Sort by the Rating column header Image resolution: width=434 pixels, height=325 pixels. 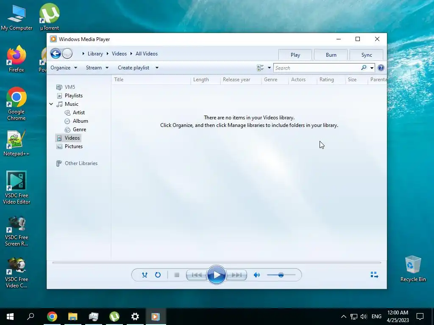(x=331, y=80)
